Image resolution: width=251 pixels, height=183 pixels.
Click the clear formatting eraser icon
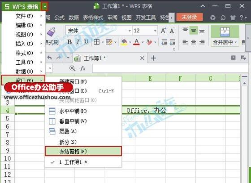(149, 42)
